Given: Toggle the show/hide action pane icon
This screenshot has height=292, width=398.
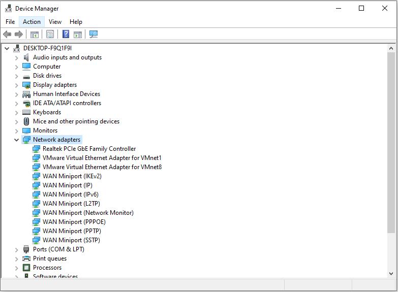Looking at the screenshot, I should click(x=78, y=34).
